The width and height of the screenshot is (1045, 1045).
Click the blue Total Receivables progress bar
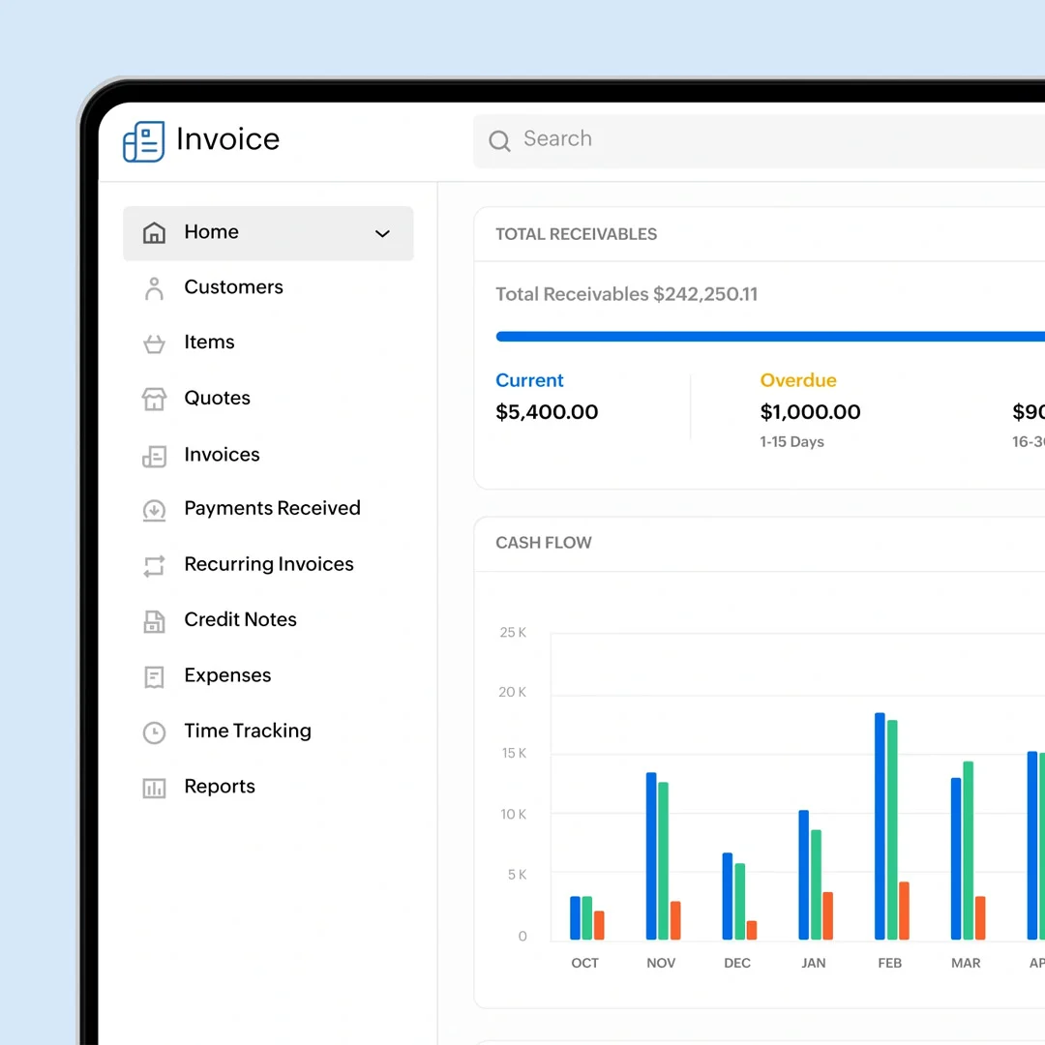764,336
